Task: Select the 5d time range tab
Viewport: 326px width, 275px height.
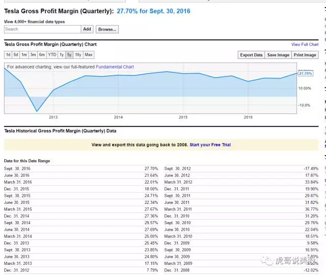Action: pos(16,55)
